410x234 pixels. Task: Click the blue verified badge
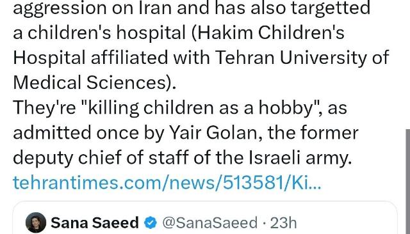coord(151,222)
